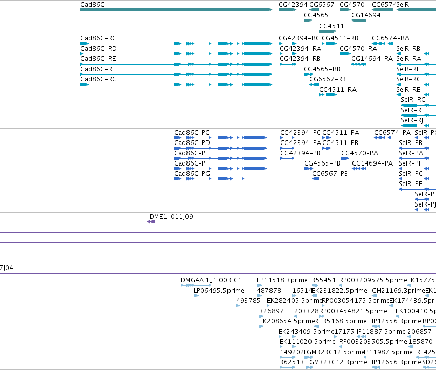Click the CG42394-PA protein feature
This screenshot has height=370, width=436.
[287, 148]
